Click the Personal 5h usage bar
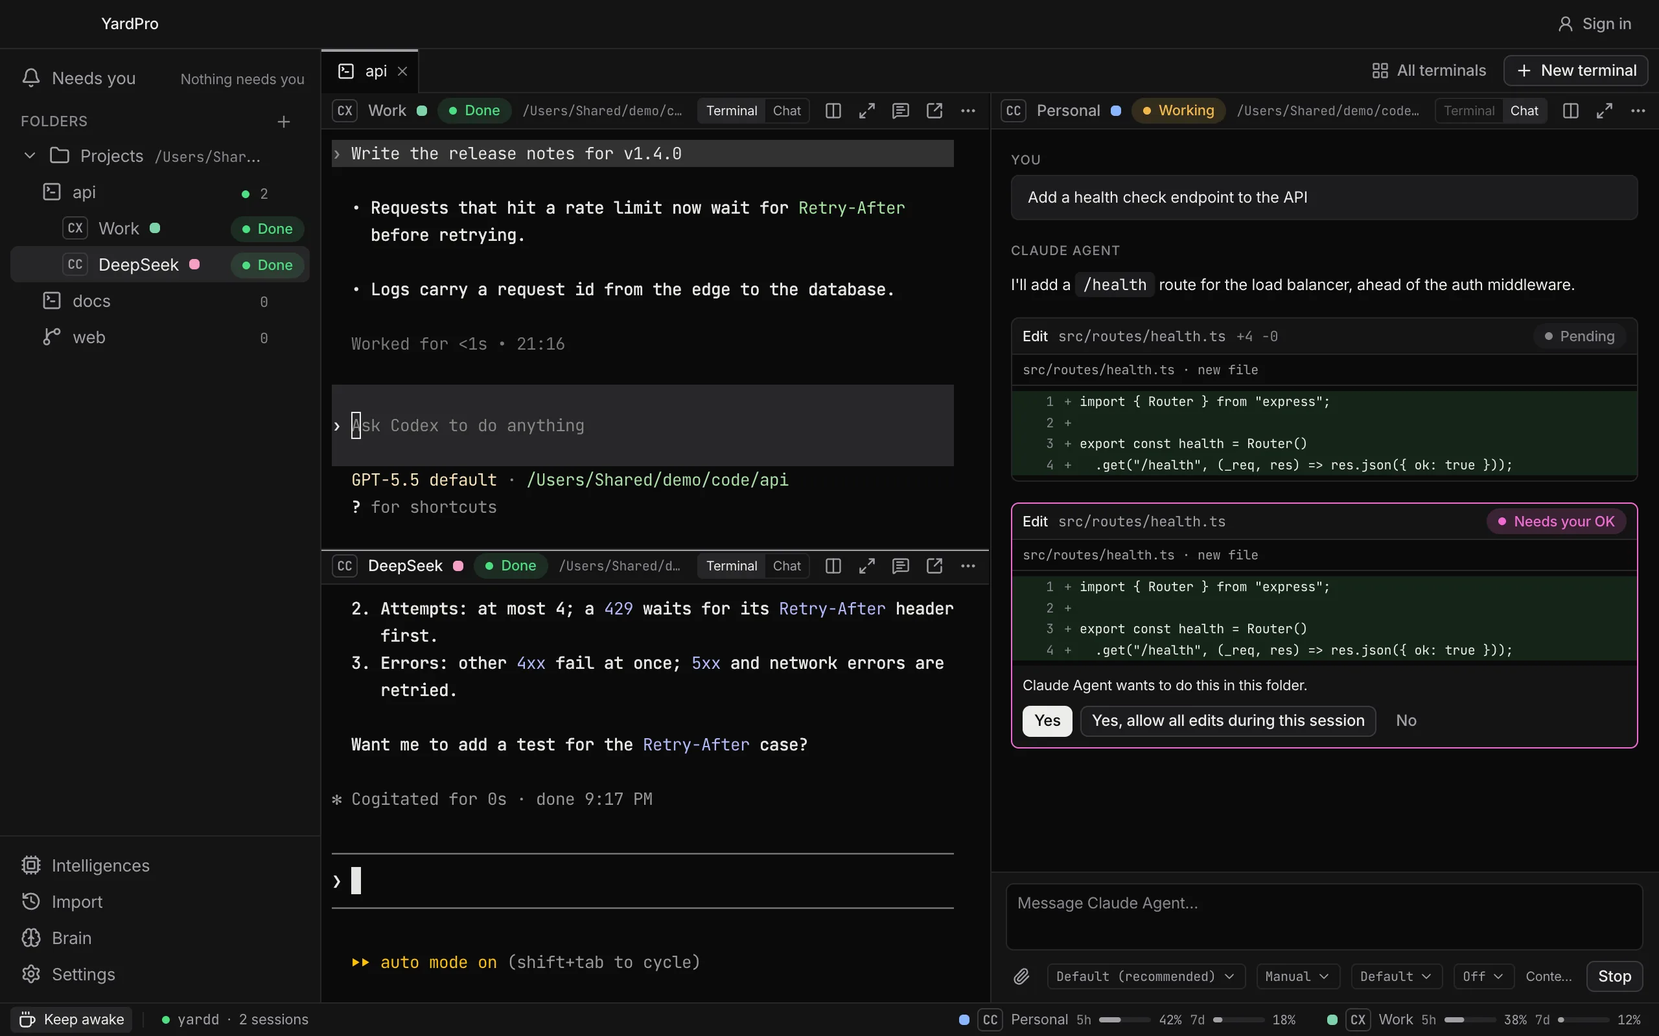The image size is (1659, 1036). pos(1124,1020)
